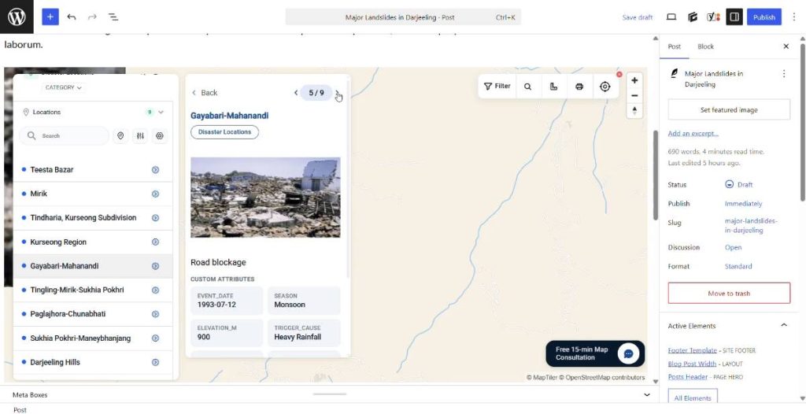
Task: Select Tindharia, Kurseong Subdivision row
Action: tap(93, 218)
